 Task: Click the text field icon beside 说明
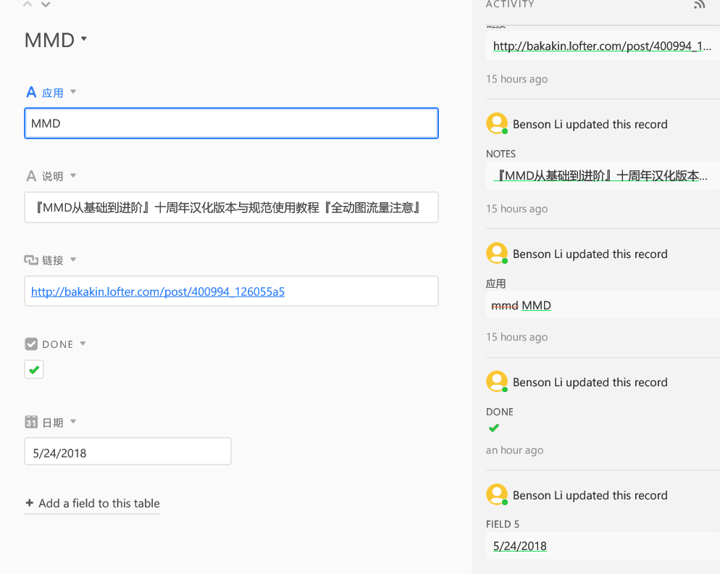pos(30,176)
